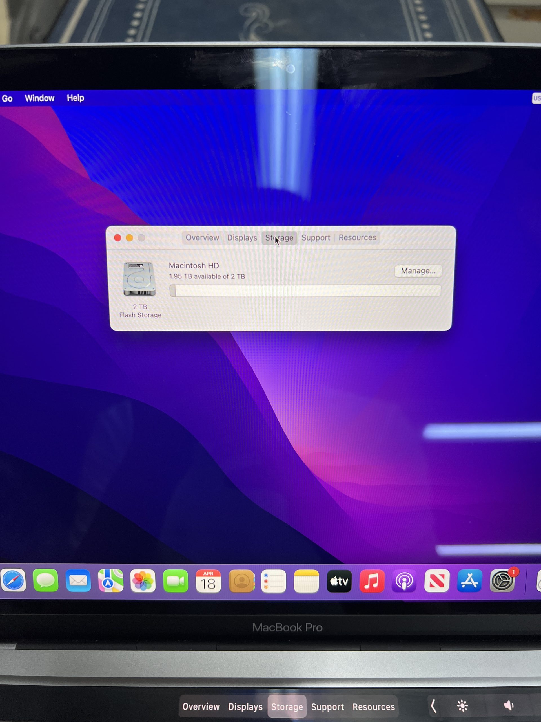The width and height of the screenshot is (541, 722).
Task: Launch the Apple TV app
Action: [x=339, y=581]
